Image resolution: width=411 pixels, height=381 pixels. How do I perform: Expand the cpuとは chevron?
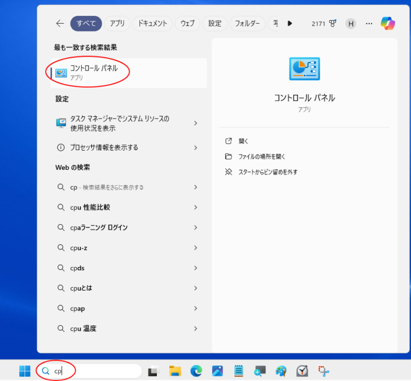coord(195,288)
